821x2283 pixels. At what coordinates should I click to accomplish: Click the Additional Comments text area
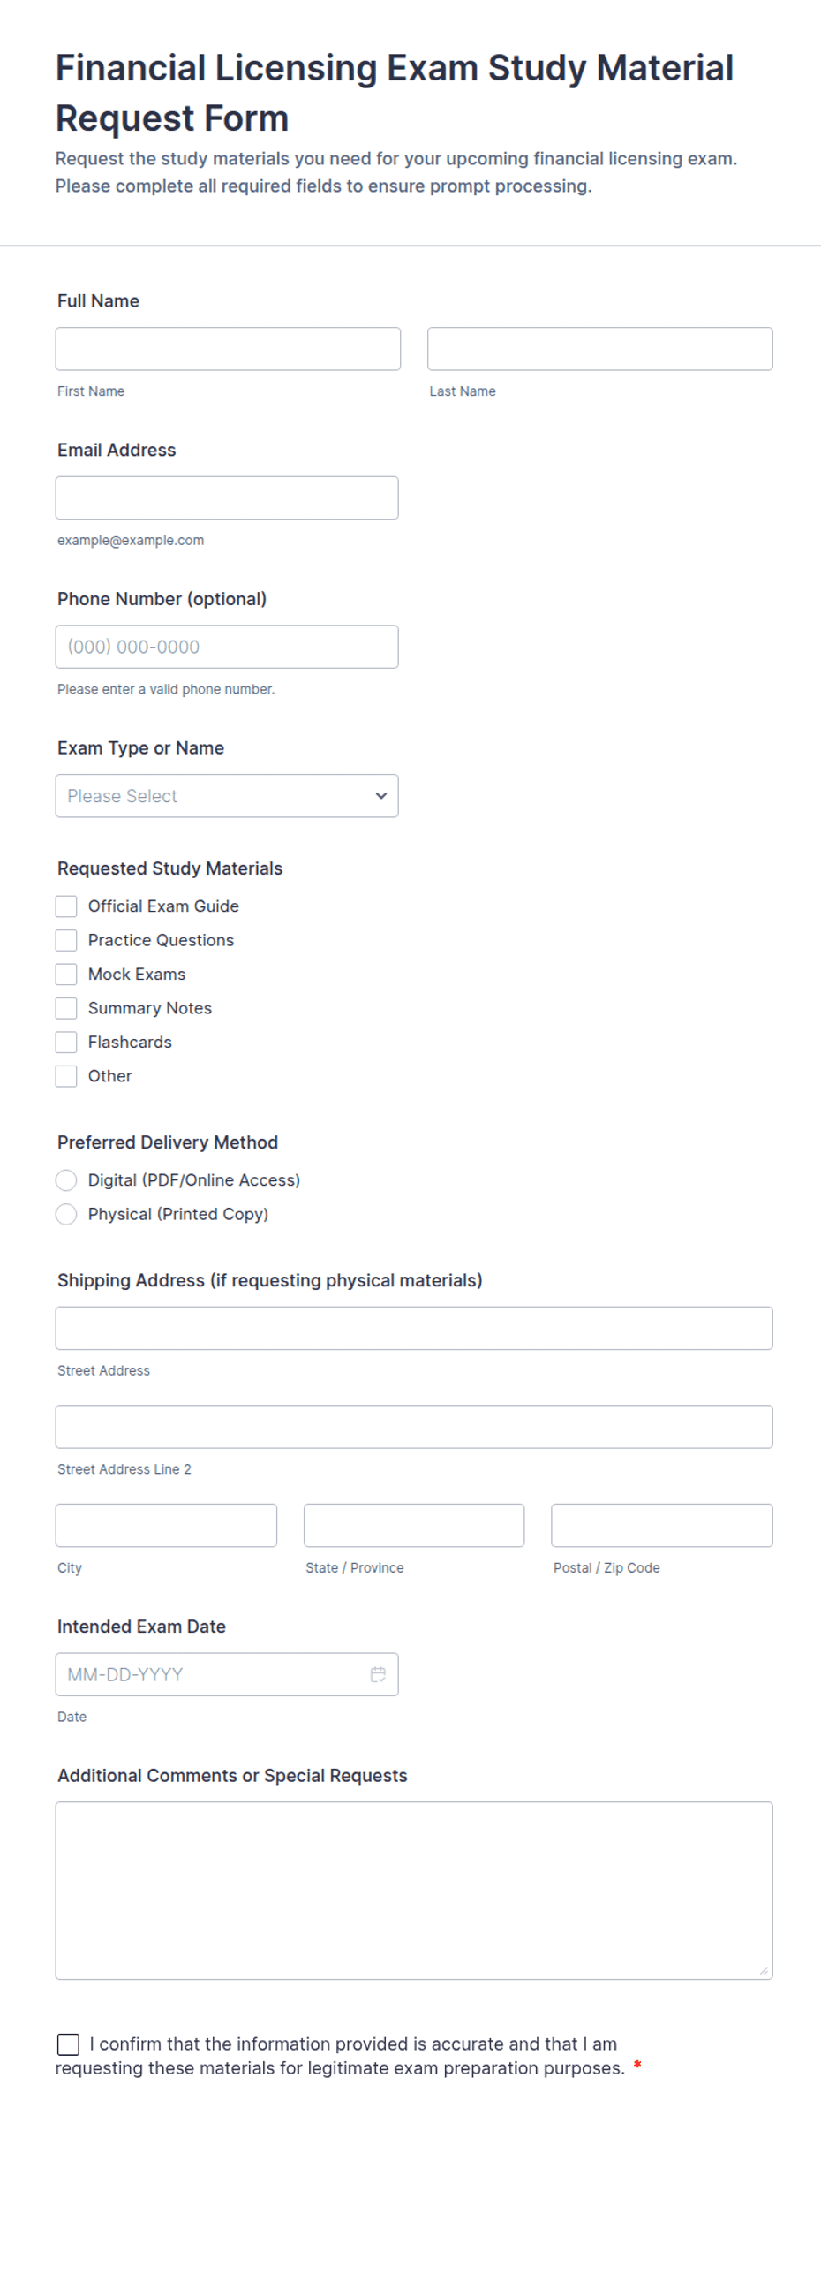click(414, 1891)
